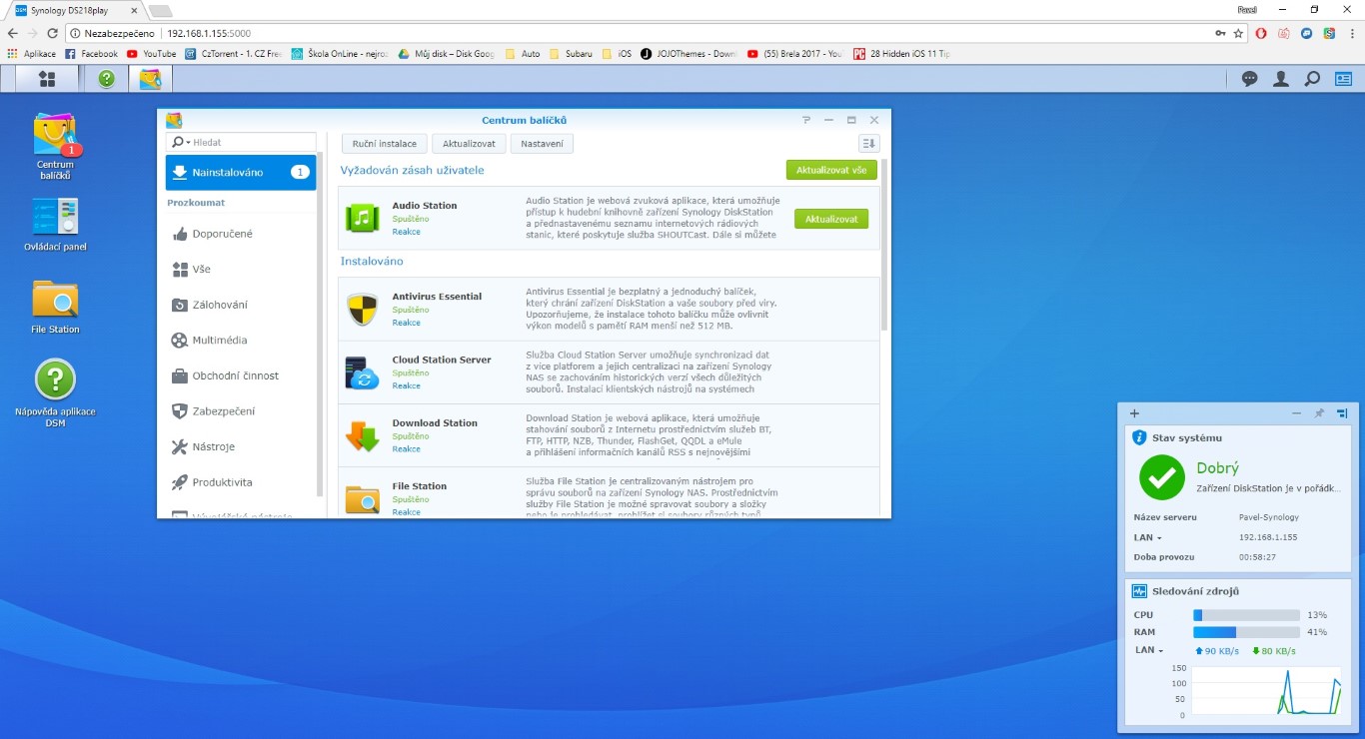The image size is (1365, 739).
Task: Click the DSM taskbar search magnifier icon
Action: 1312,79
